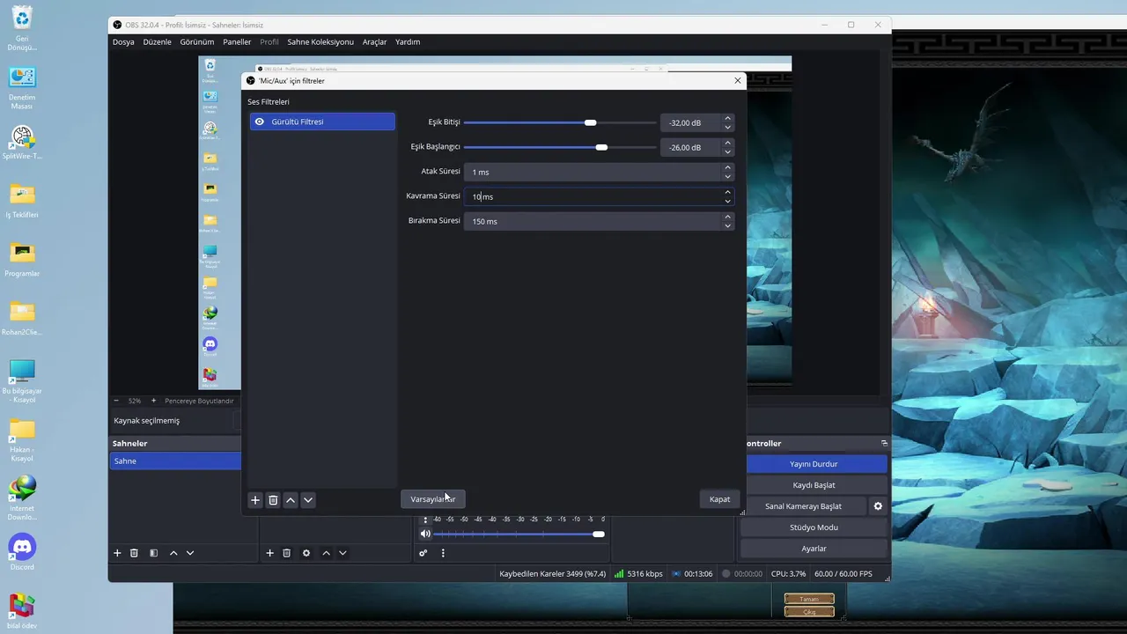Zoom out preview with minus icon
This screenshot has height=634, width=1127.
(x=116, y=401)
